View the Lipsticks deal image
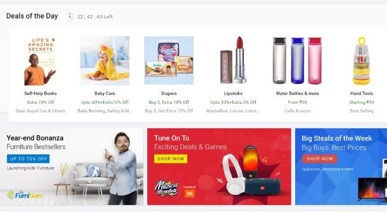The height and width of the screenshot is (213, 387). click(x=233, y=60)
